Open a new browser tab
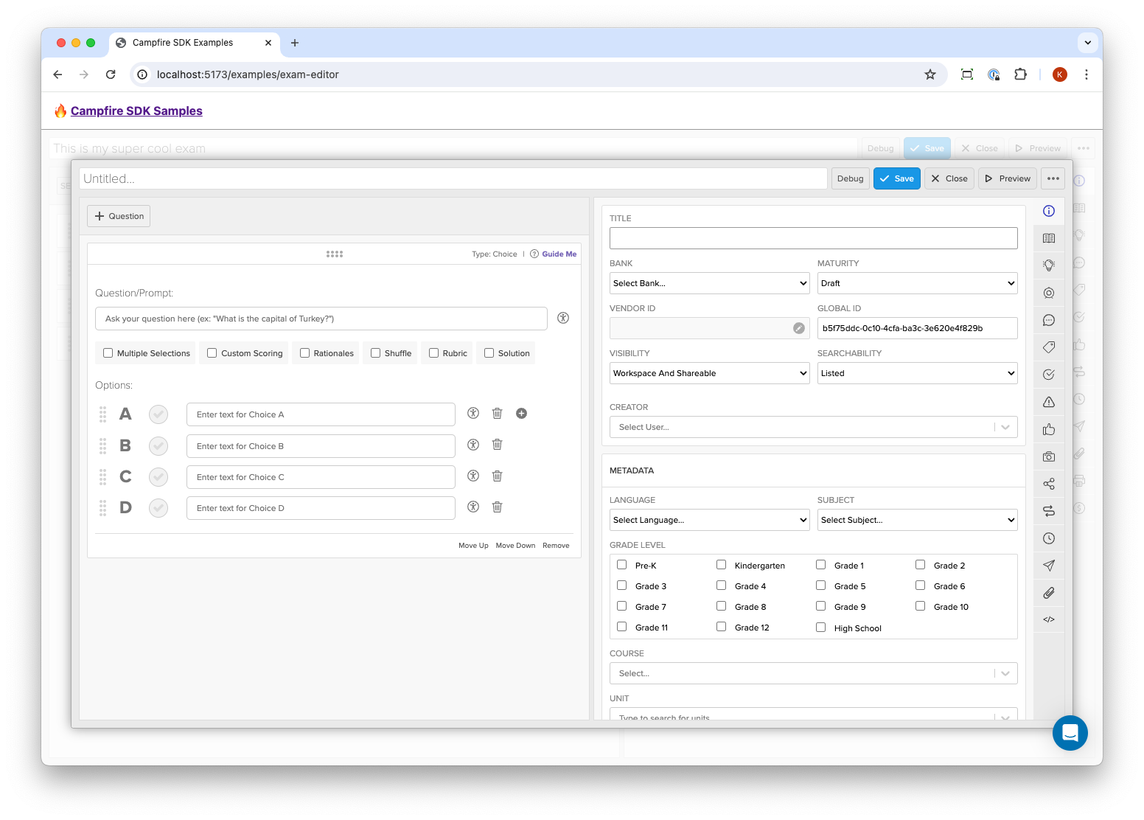1144x820 pixels. [295, 43]
